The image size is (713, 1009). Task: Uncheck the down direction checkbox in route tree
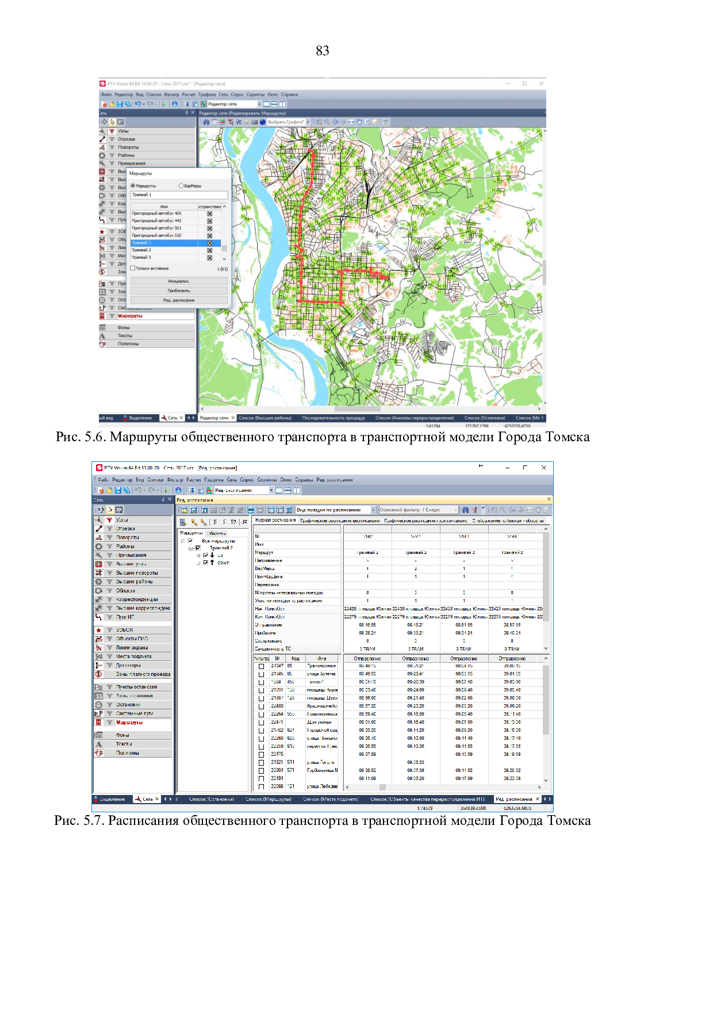pyautogui.click(x=206, y=563)
